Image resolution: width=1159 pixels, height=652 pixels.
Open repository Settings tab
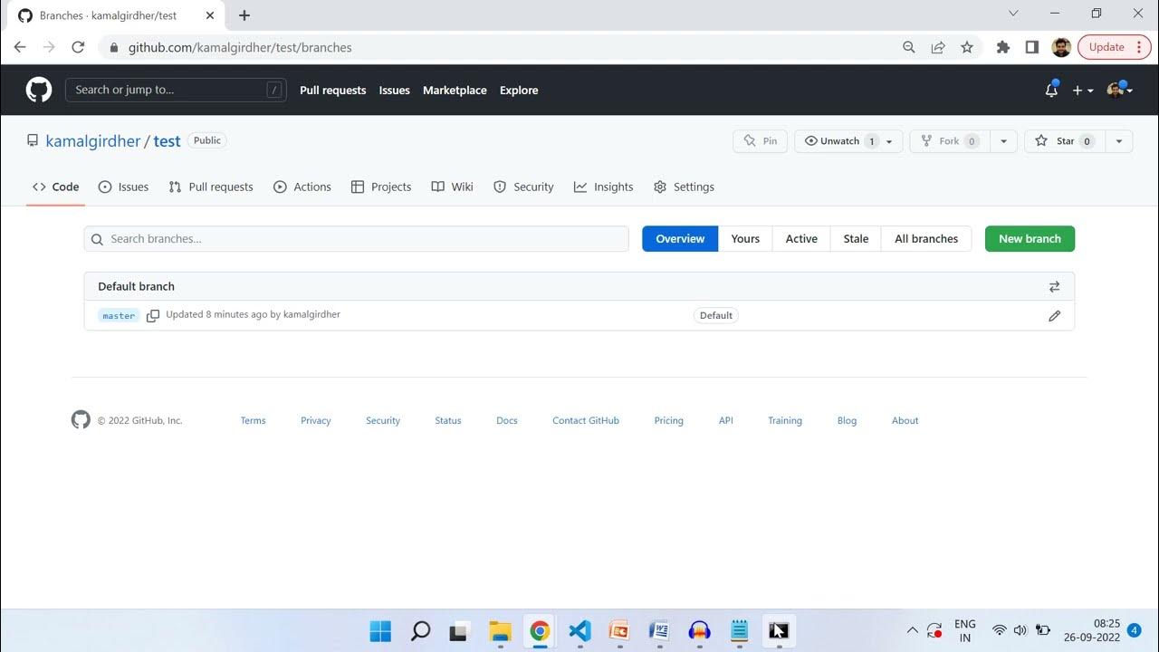[684, 187]
